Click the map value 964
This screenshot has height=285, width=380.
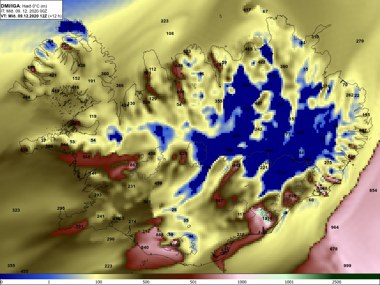click(x=335, y=227)
